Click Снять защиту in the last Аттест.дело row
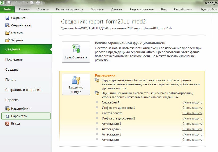The height and width of the screenshot is (152, 218). [x=192, y=140]
